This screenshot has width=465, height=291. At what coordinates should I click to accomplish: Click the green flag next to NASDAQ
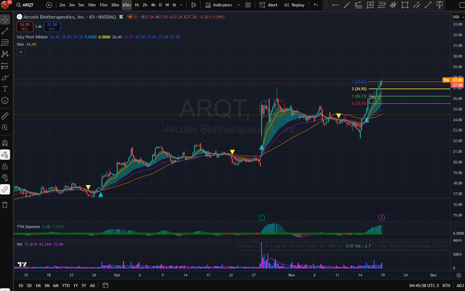tap(121, 17)
